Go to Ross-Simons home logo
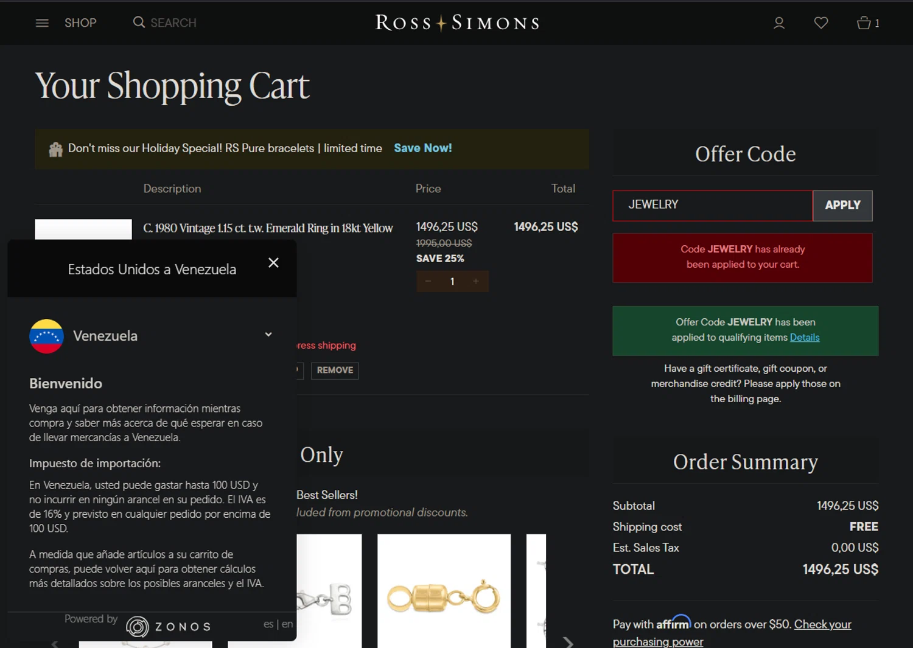 coord(457,23)
